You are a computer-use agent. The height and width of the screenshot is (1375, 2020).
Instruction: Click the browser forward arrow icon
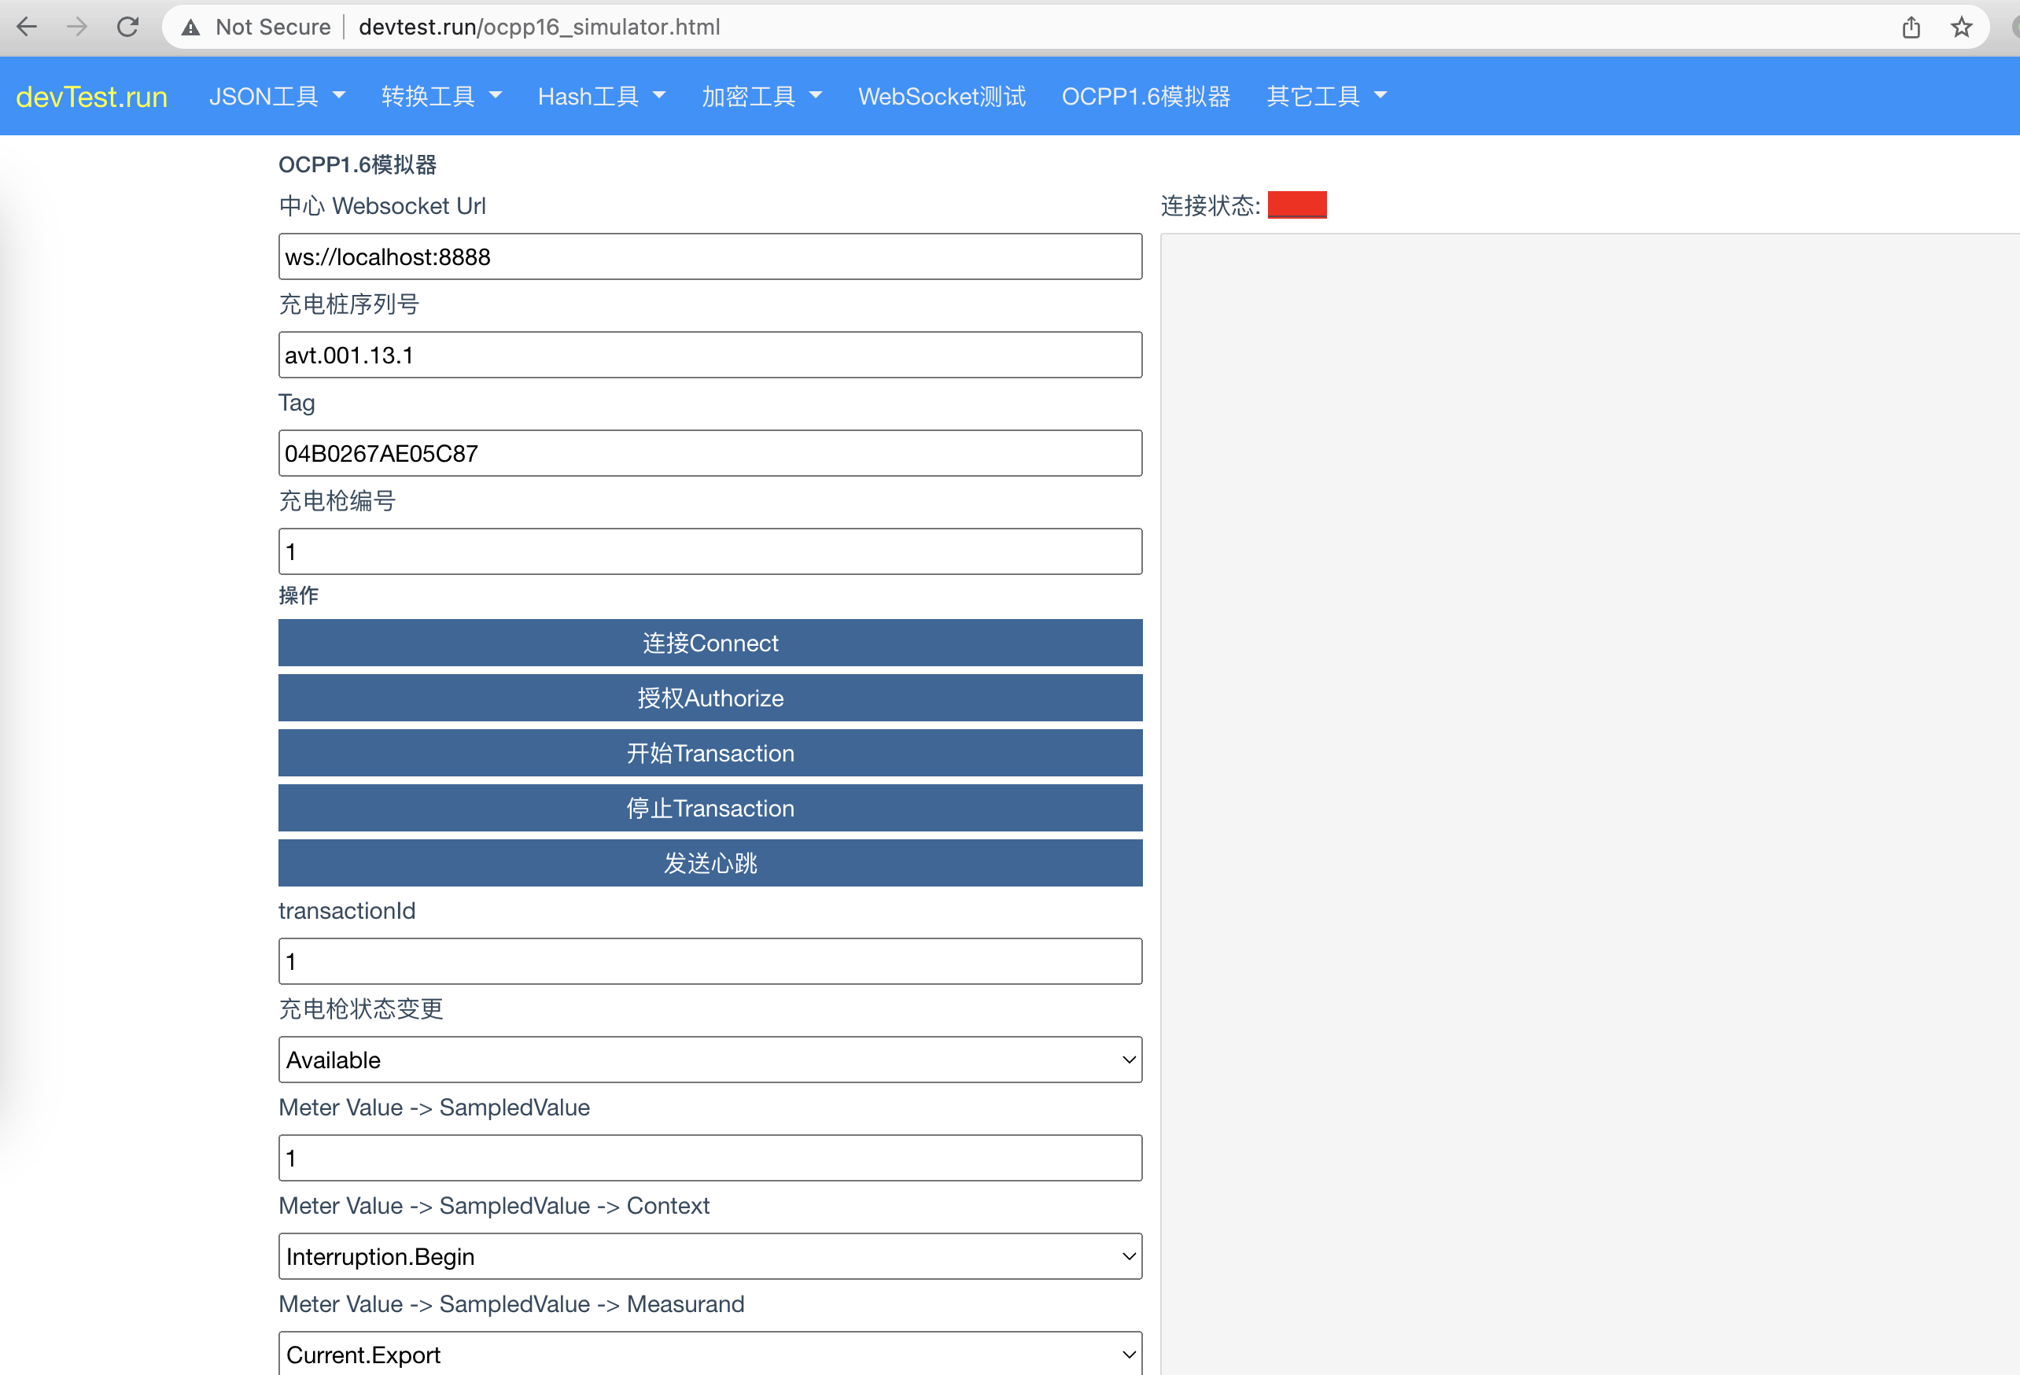[77, 27]
